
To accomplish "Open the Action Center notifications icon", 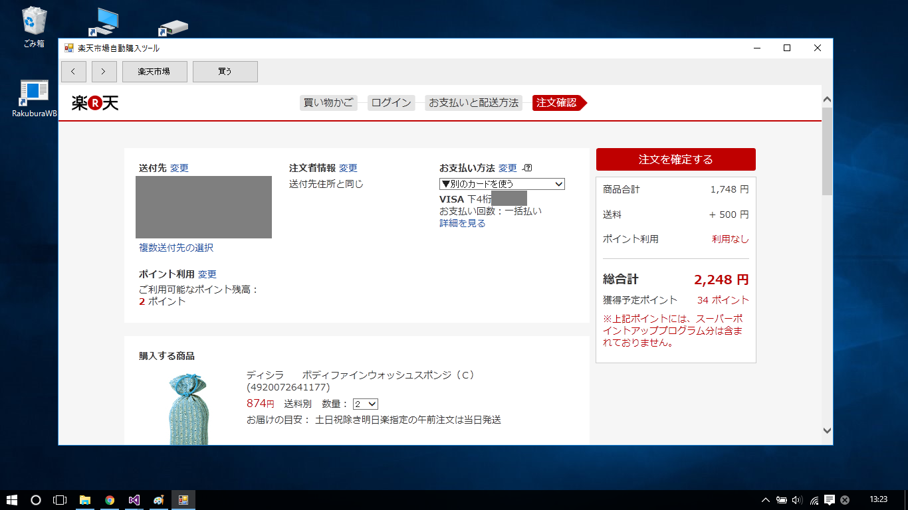I will [830, 500].
